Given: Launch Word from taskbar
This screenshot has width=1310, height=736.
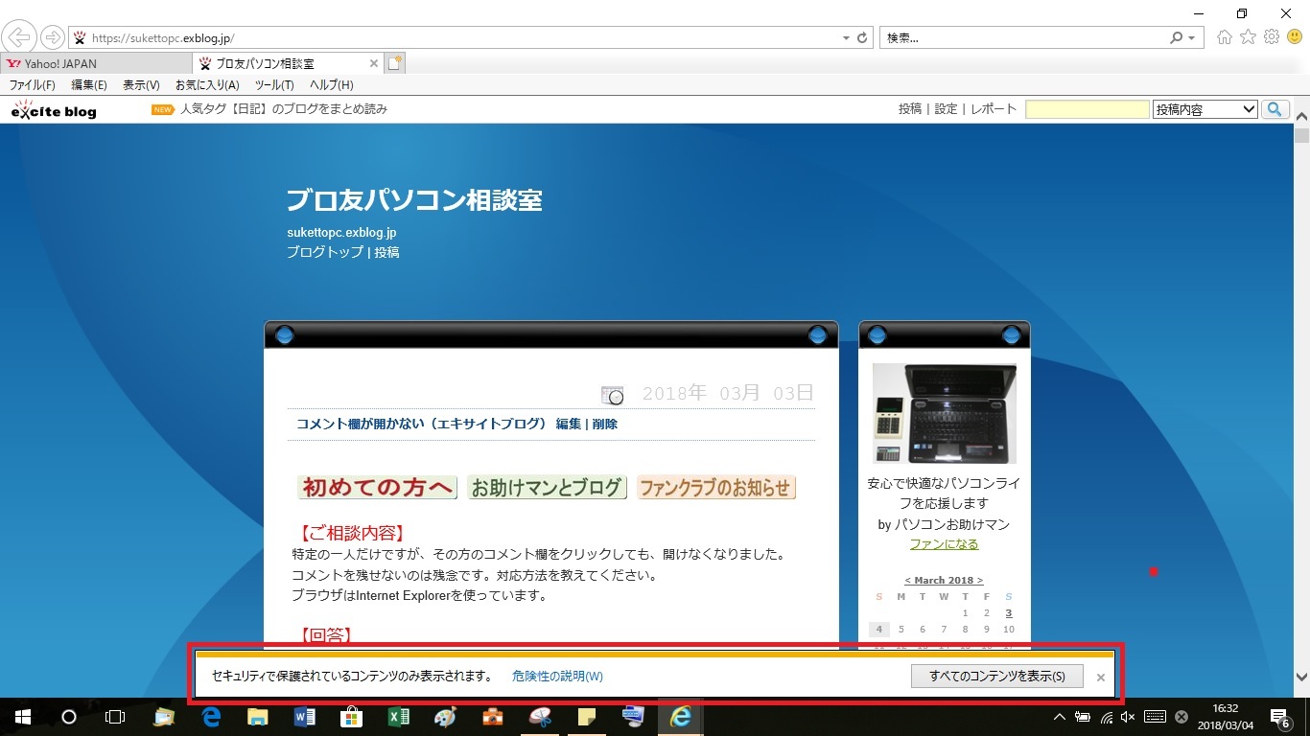Looking at the screenshot, I should click(305, 717).
